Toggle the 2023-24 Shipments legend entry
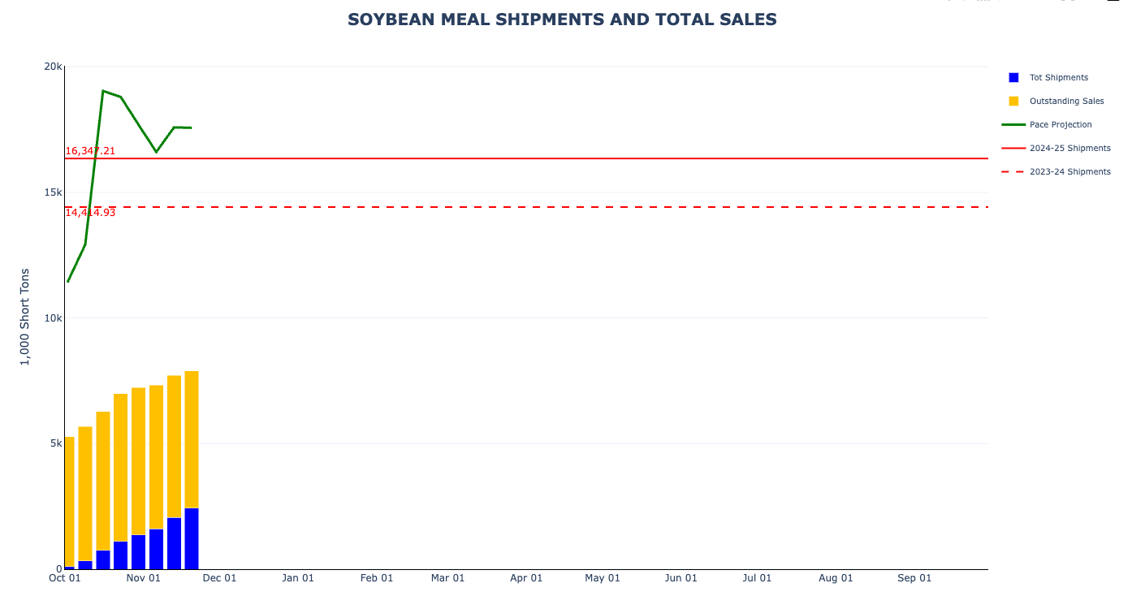The image size is (1132, 609). pyautogui.click(x=1069, y=172)
